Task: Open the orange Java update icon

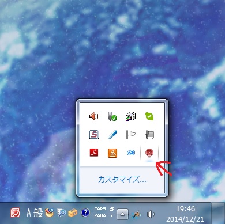Action: coord(112,153)
